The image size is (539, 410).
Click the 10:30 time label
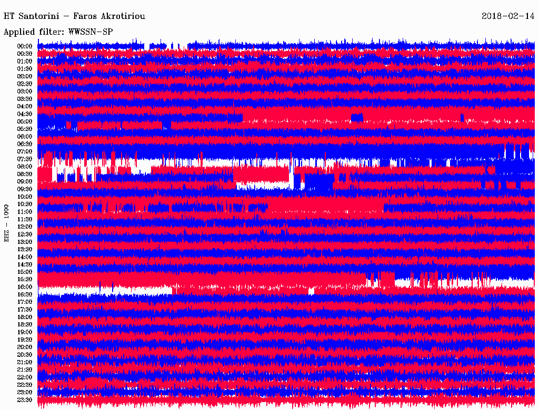pos(25,204)
